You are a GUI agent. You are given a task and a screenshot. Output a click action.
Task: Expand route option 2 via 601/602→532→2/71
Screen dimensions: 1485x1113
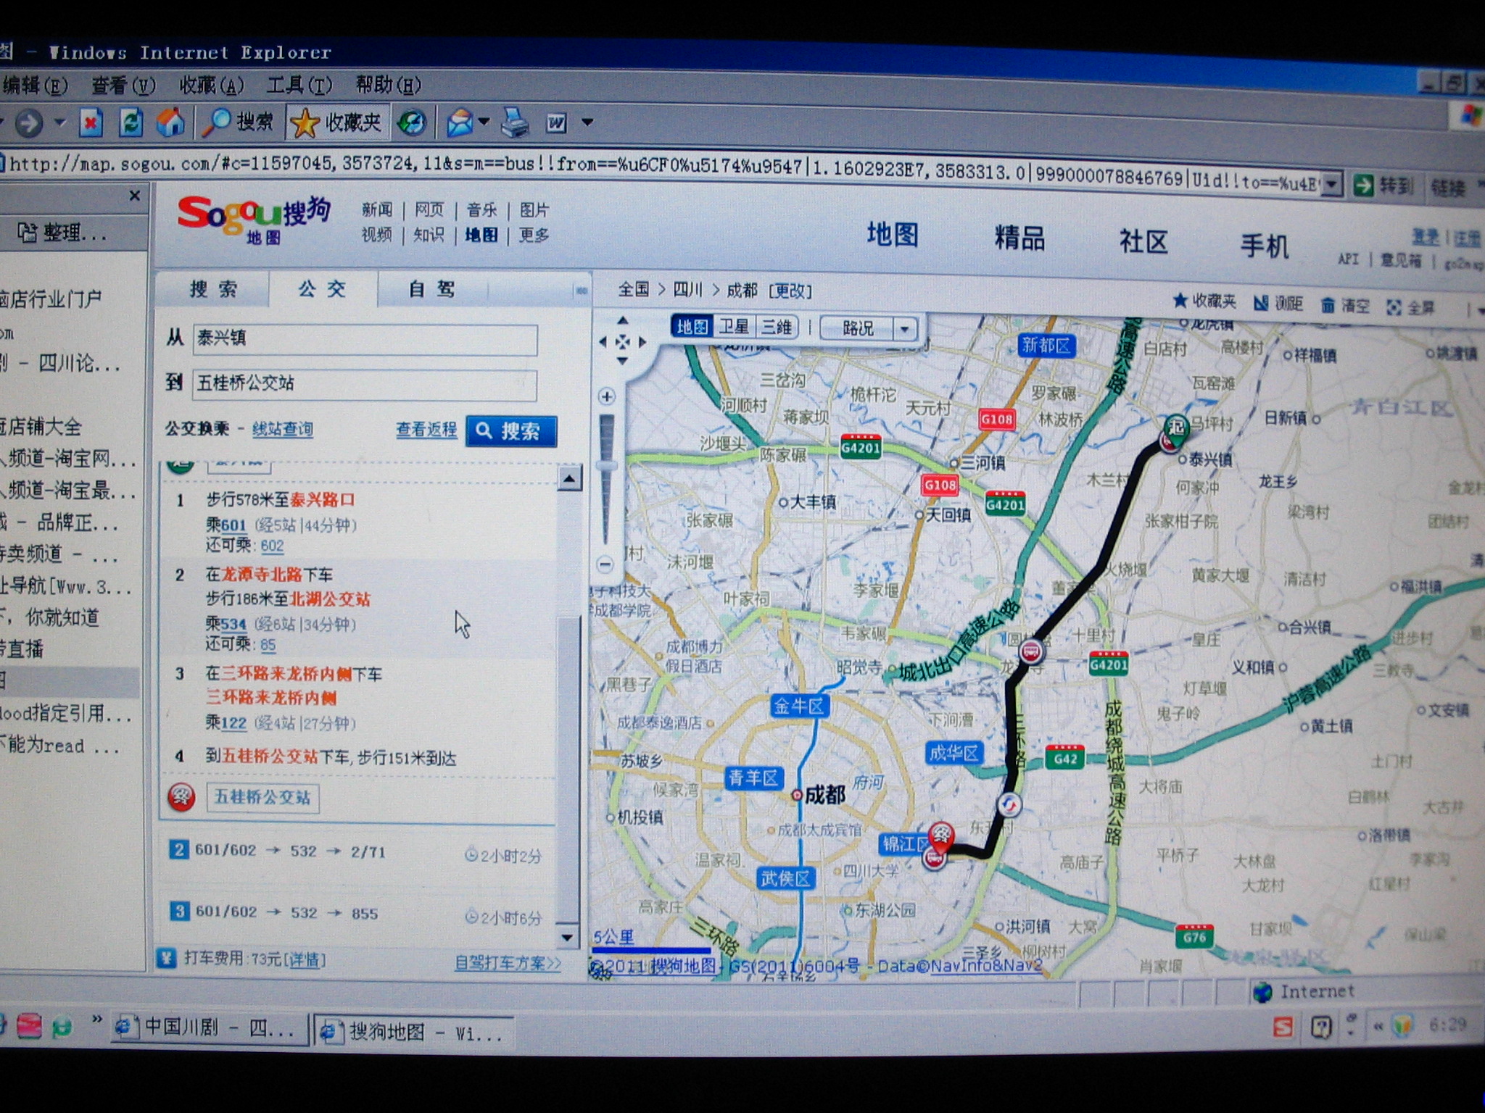tap(290, 851)
